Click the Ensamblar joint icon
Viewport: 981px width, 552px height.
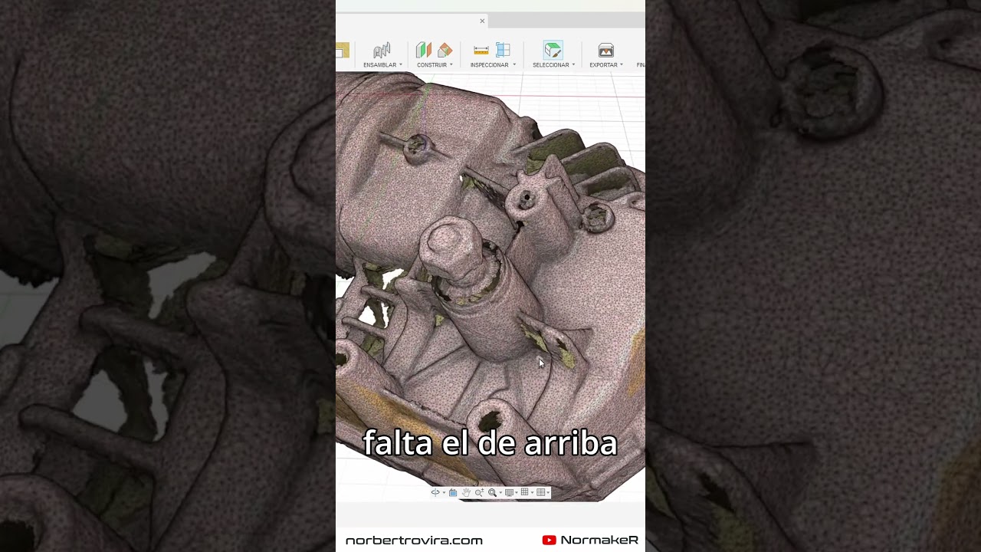(x=382, y=51)
